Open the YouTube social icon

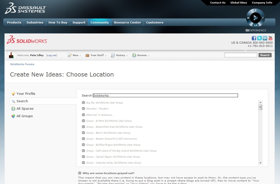(x=270, y=38)
